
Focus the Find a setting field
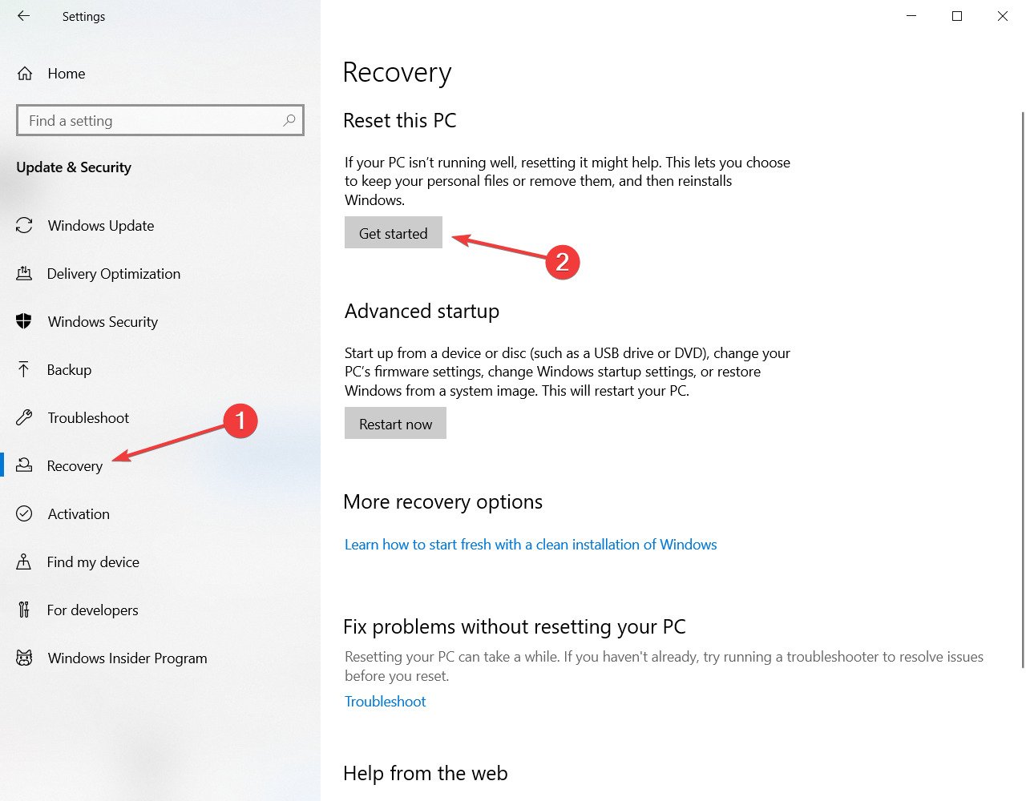(x=160, y=121)
